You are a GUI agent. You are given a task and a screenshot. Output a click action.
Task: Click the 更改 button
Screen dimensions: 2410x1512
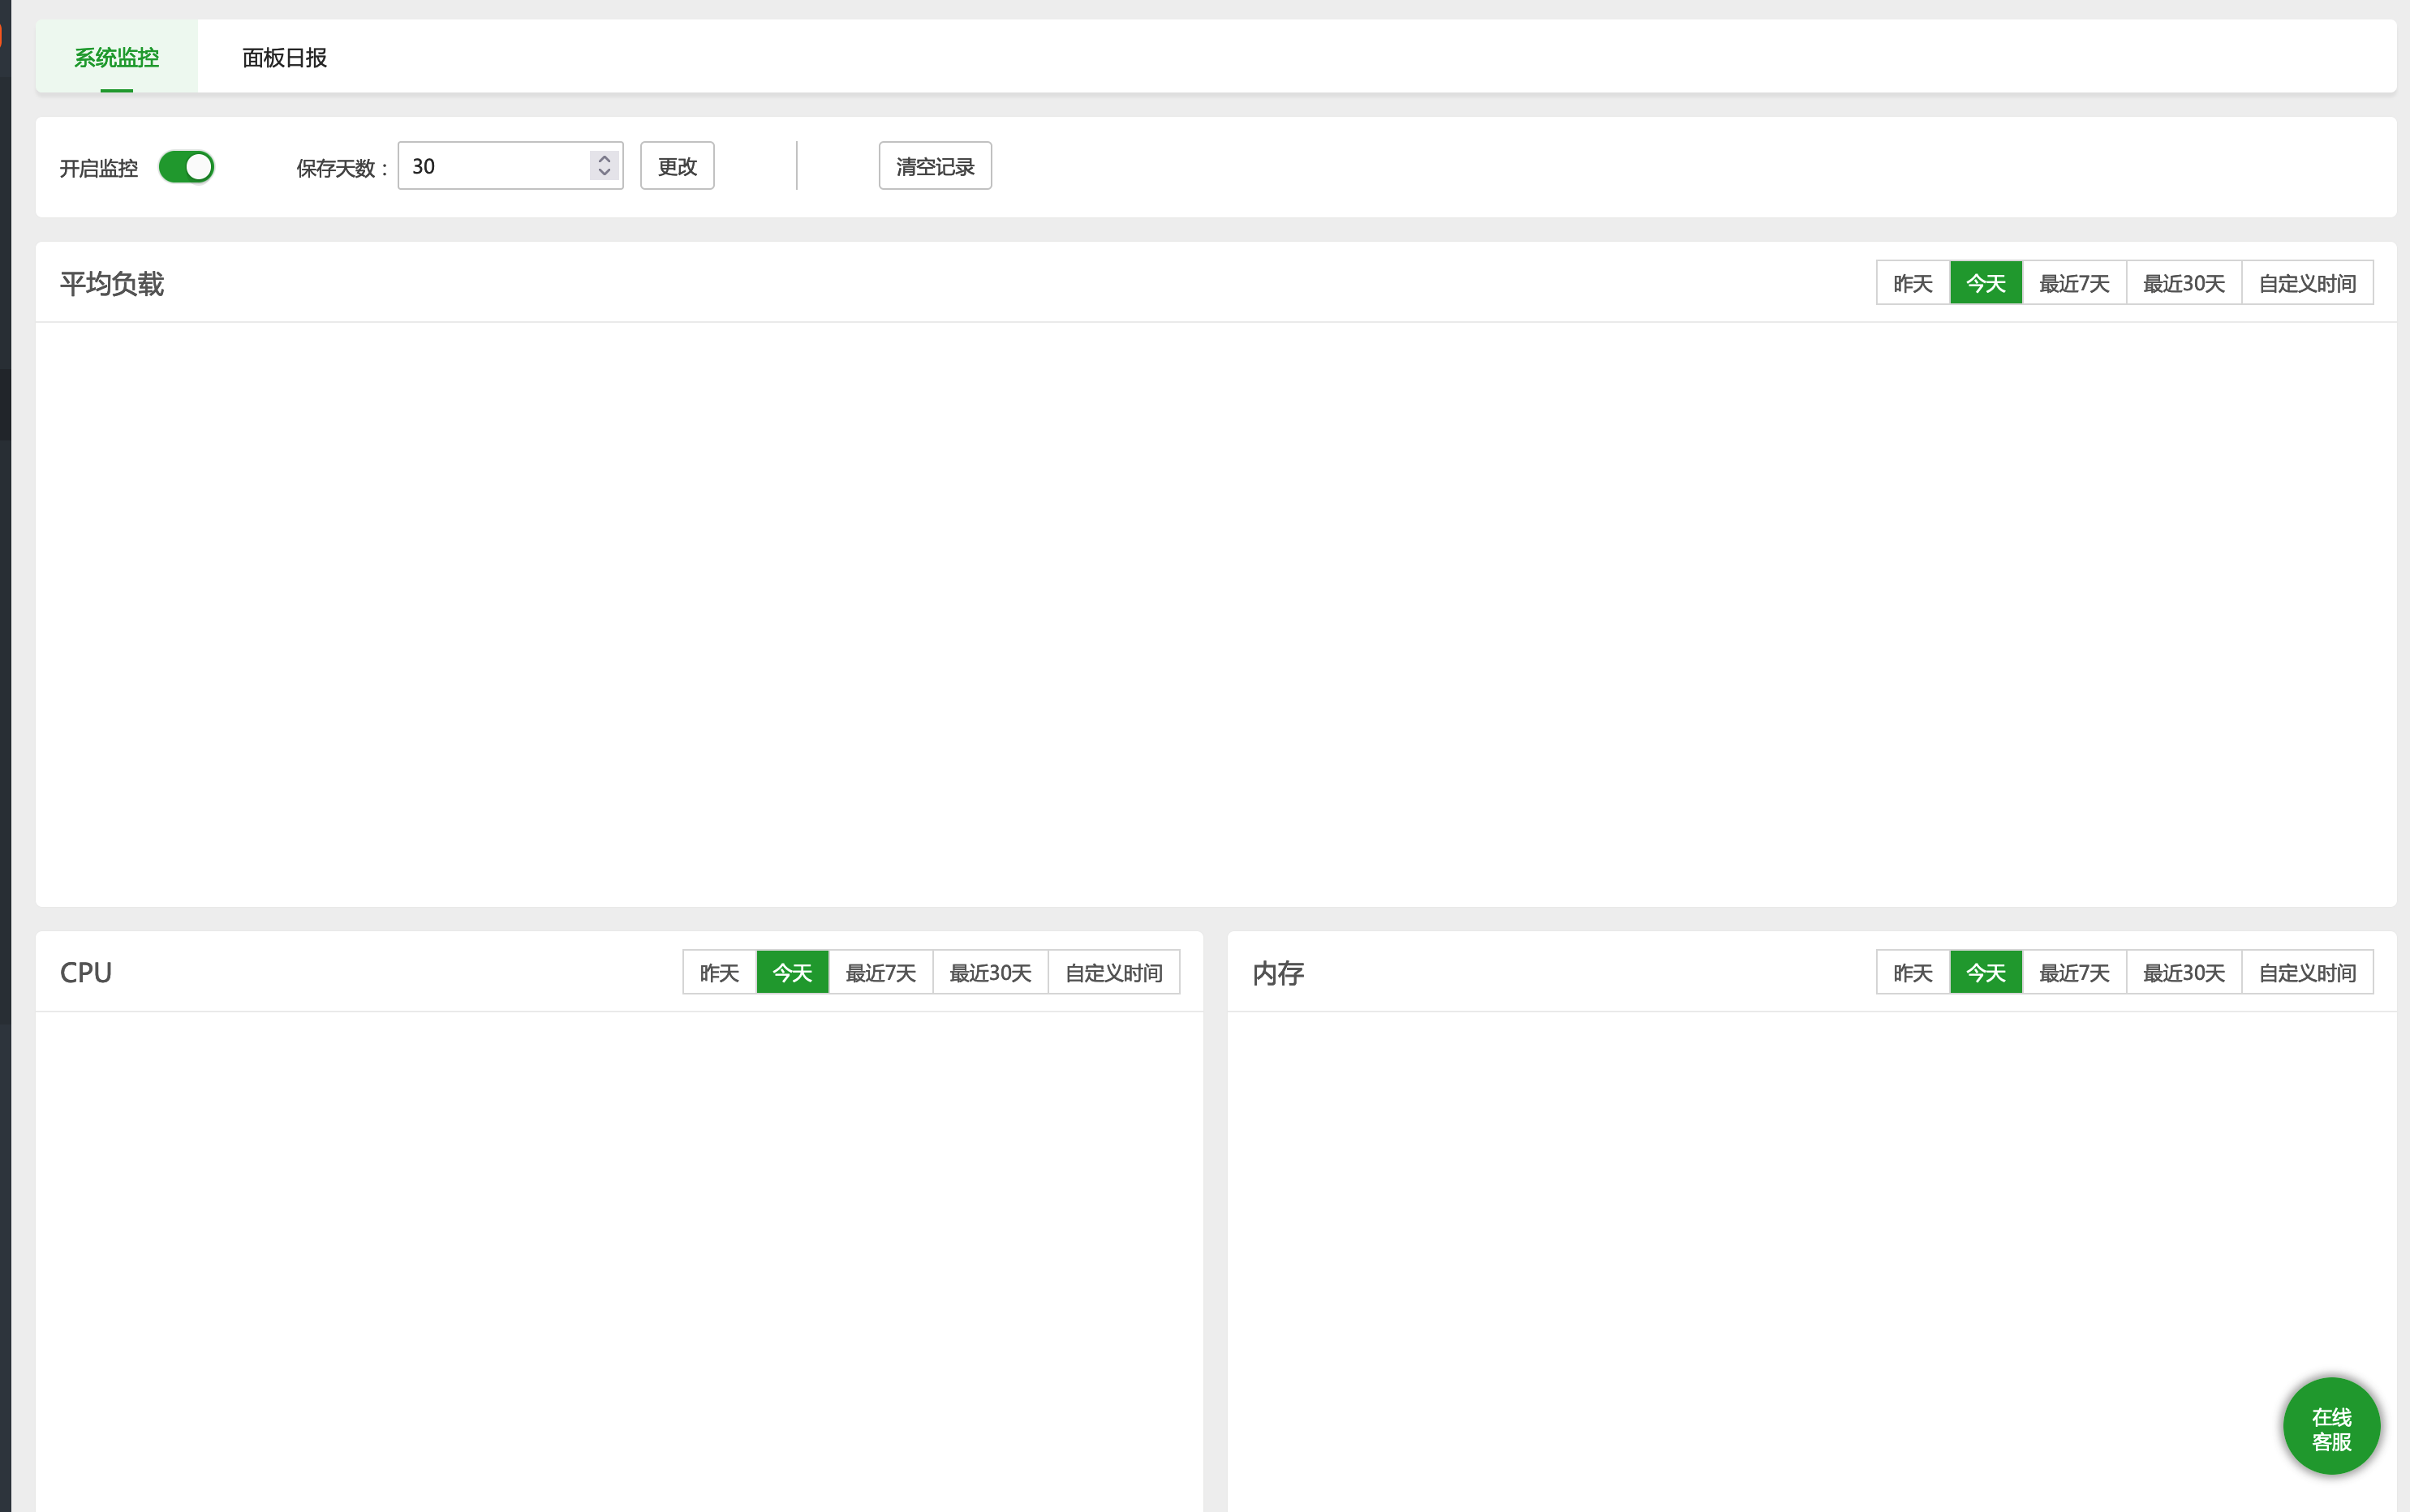click(678, 166)
